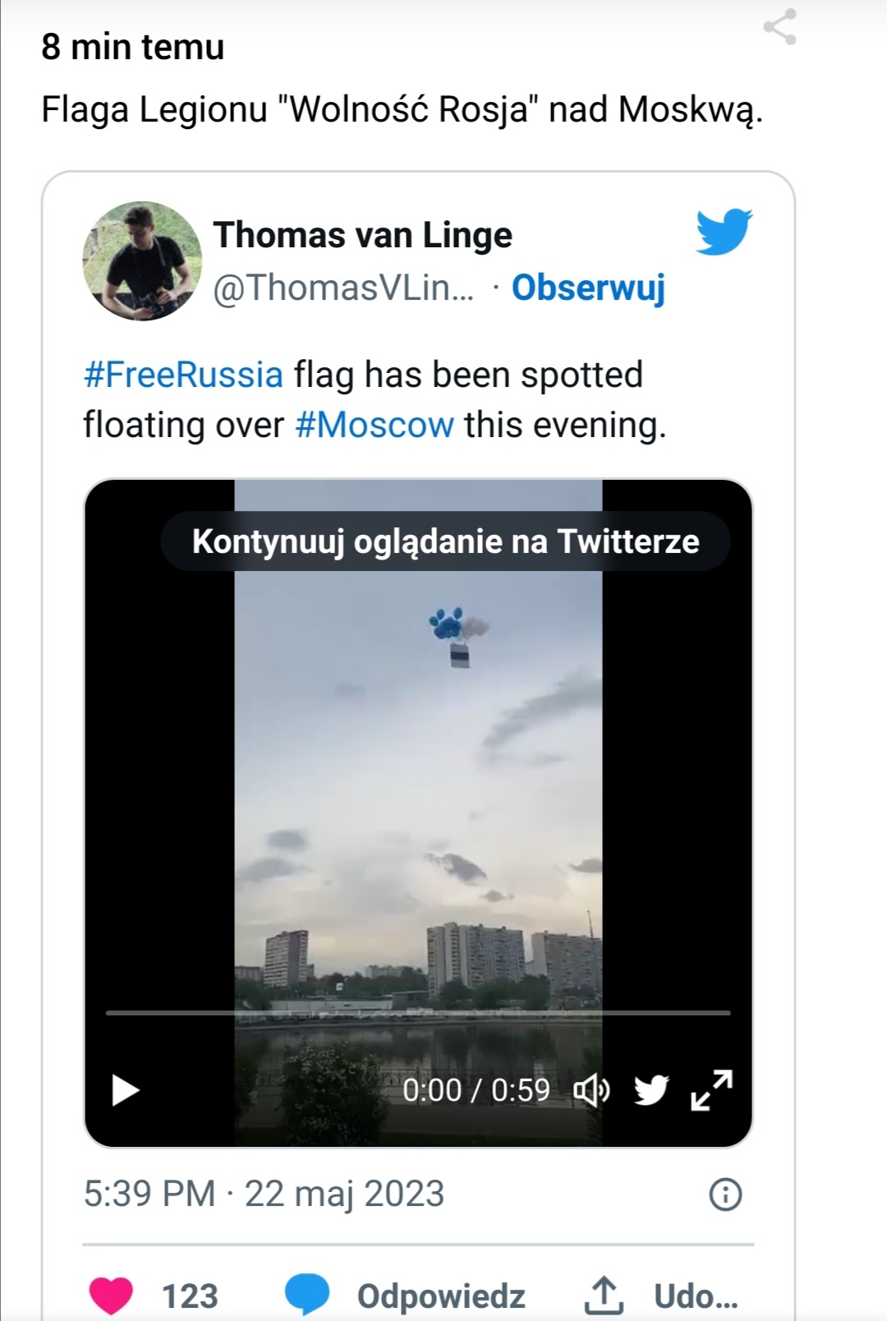
Task: Like the tweet with the heart icon
Action: tap(111, 1296)
